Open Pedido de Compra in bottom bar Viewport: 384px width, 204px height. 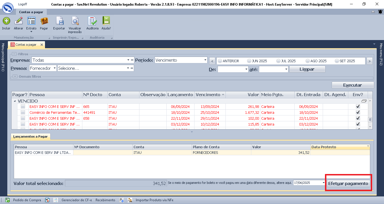[x=27, y=200]
